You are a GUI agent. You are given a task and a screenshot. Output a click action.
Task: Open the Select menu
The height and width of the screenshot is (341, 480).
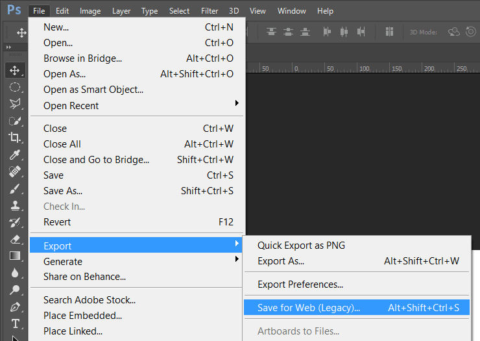(x=180, y=11)
